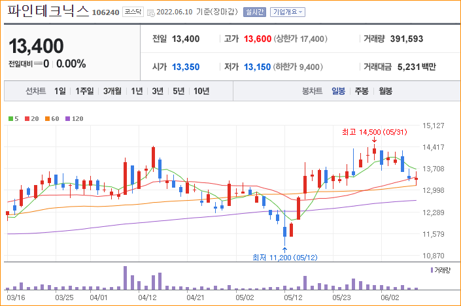Click the 고가 value 13,600
Viewport: 461px width, 306px height.
click(258, 39)
